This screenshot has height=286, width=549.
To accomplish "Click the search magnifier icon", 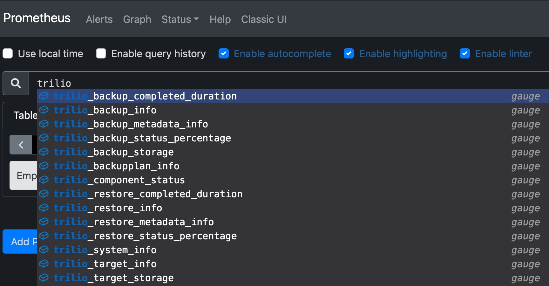I will (x=16, y=83).
